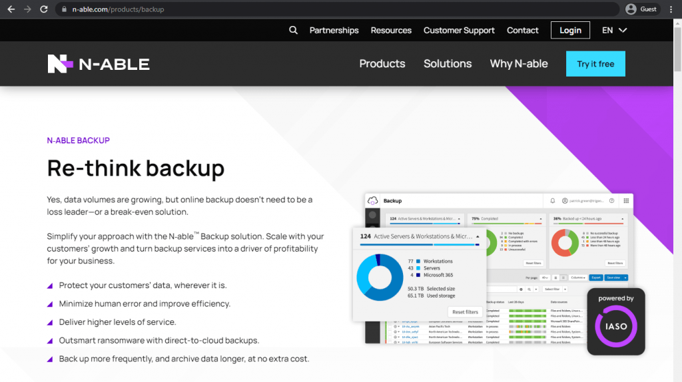Open the Solutions menu
682x382 pixels.
(x=448, y=63)
